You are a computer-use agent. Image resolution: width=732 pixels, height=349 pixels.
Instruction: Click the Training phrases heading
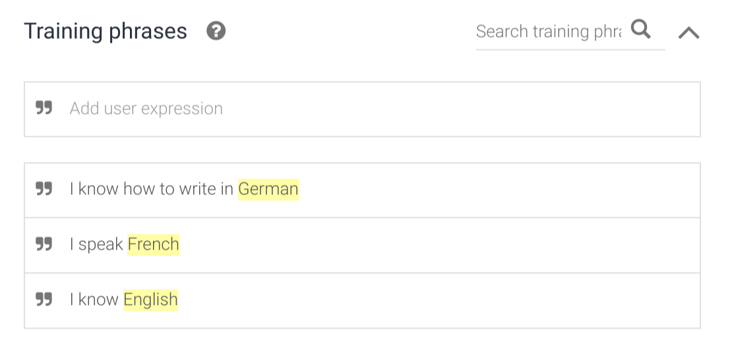click(x=106, y=31)
